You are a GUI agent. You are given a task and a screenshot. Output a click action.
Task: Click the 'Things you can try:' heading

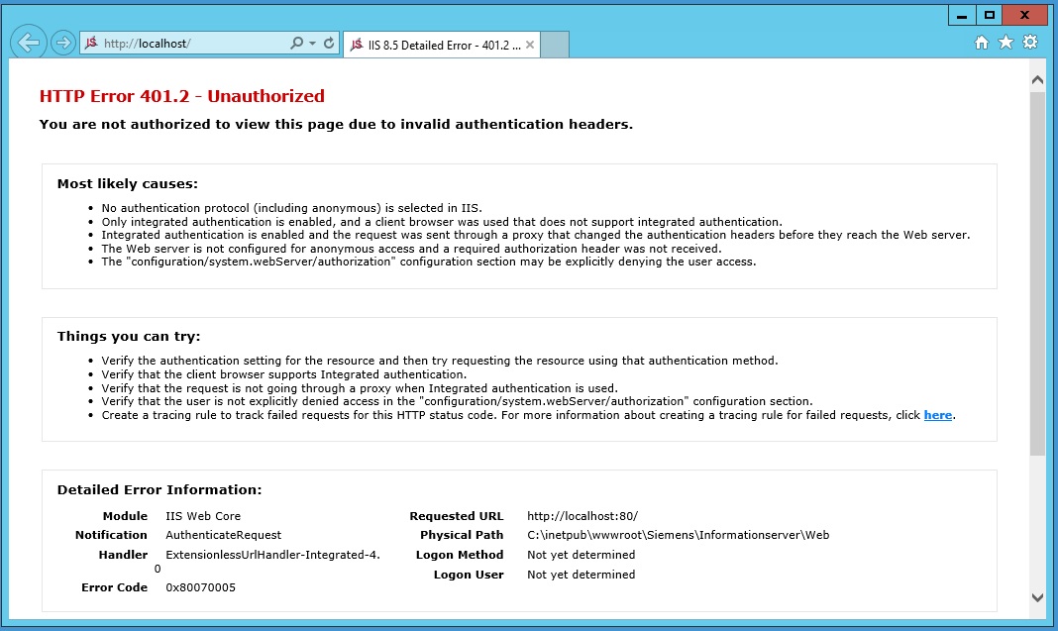pos(129,336)
